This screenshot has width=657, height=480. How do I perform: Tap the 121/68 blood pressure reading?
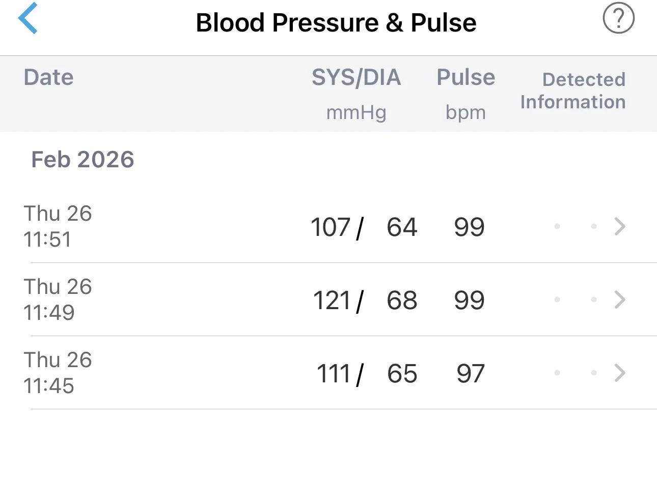pos(365,300)
